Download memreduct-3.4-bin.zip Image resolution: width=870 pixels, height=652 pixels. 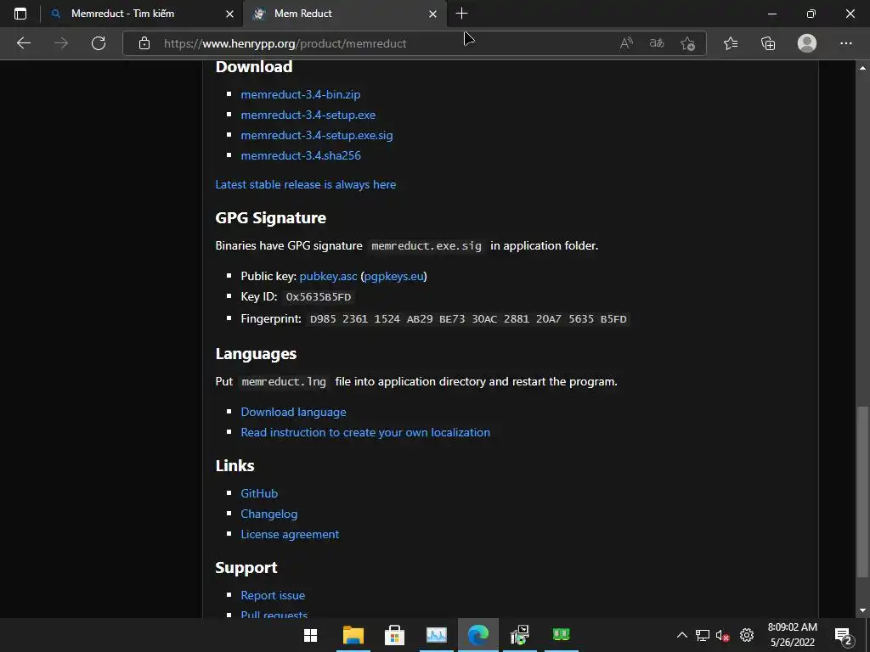pos(300,95)
